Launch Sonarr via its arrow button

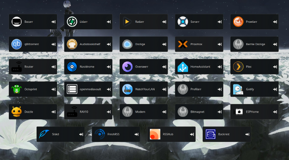(x=220, y=22)
